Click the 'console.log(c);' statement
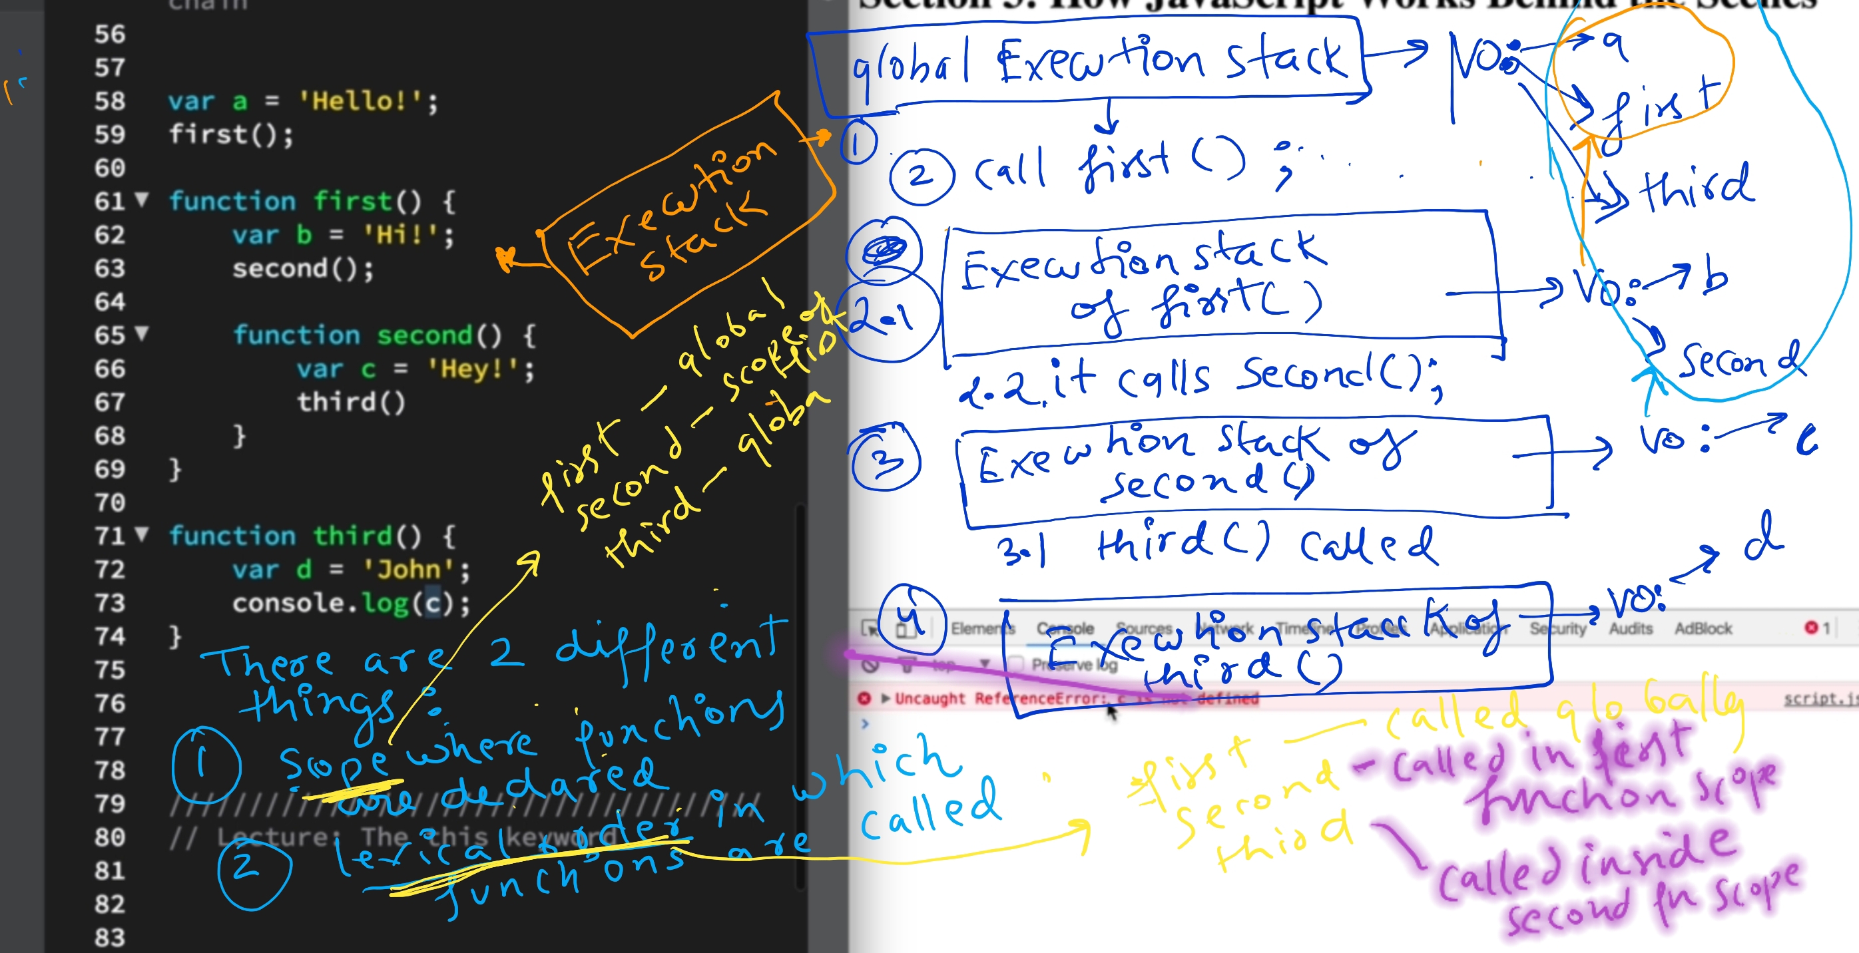The width and height of the screenshot is (1859, 953). click(352, 603)
